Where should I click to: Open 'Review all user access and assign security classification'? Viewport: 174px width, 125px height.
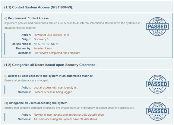(x=69, y=115)
